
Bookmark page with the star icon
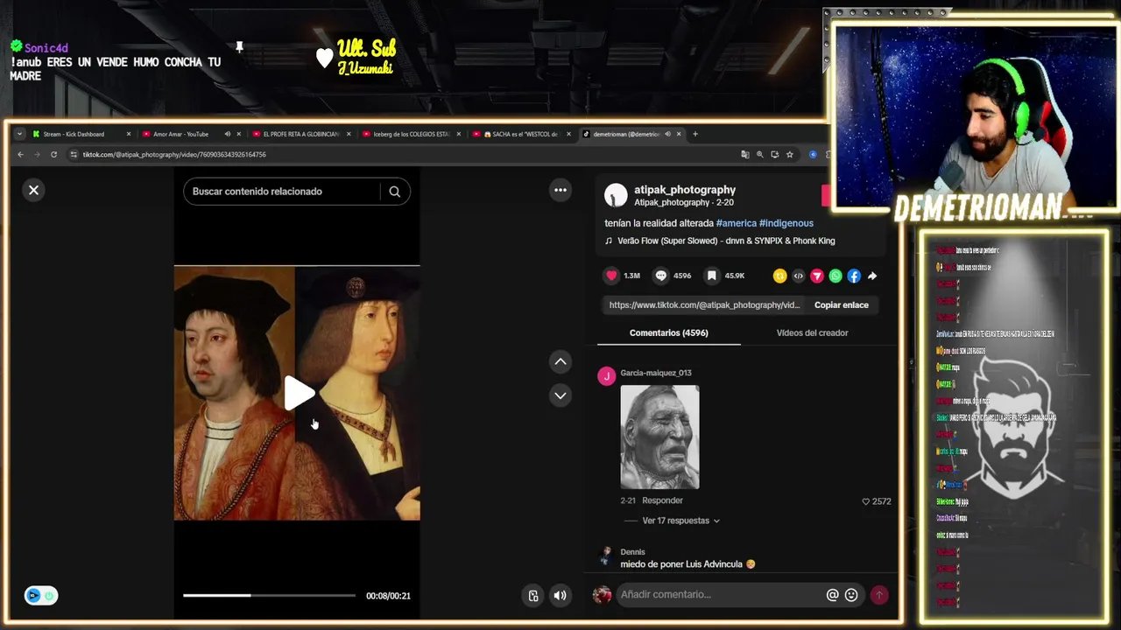[x=789, y=155]
